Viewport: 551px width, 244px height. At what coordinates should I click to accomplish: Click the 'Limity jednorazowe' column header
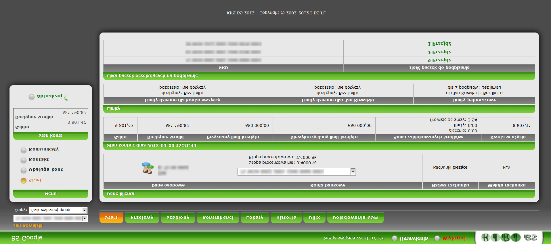474,100
